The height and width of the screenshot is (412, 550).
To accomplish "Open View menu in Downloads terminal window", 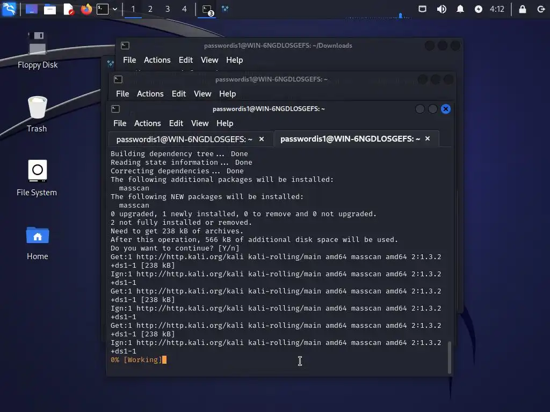I will (x=209, y=60).
